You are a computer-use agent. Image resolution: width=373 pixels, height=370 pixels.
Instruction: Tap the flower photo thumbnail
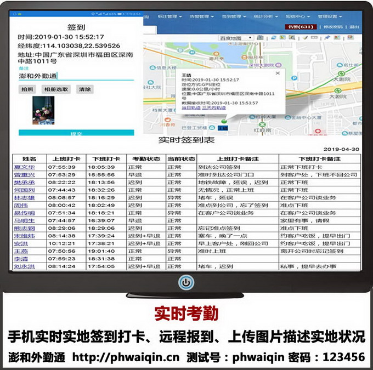tap(43, 110)
